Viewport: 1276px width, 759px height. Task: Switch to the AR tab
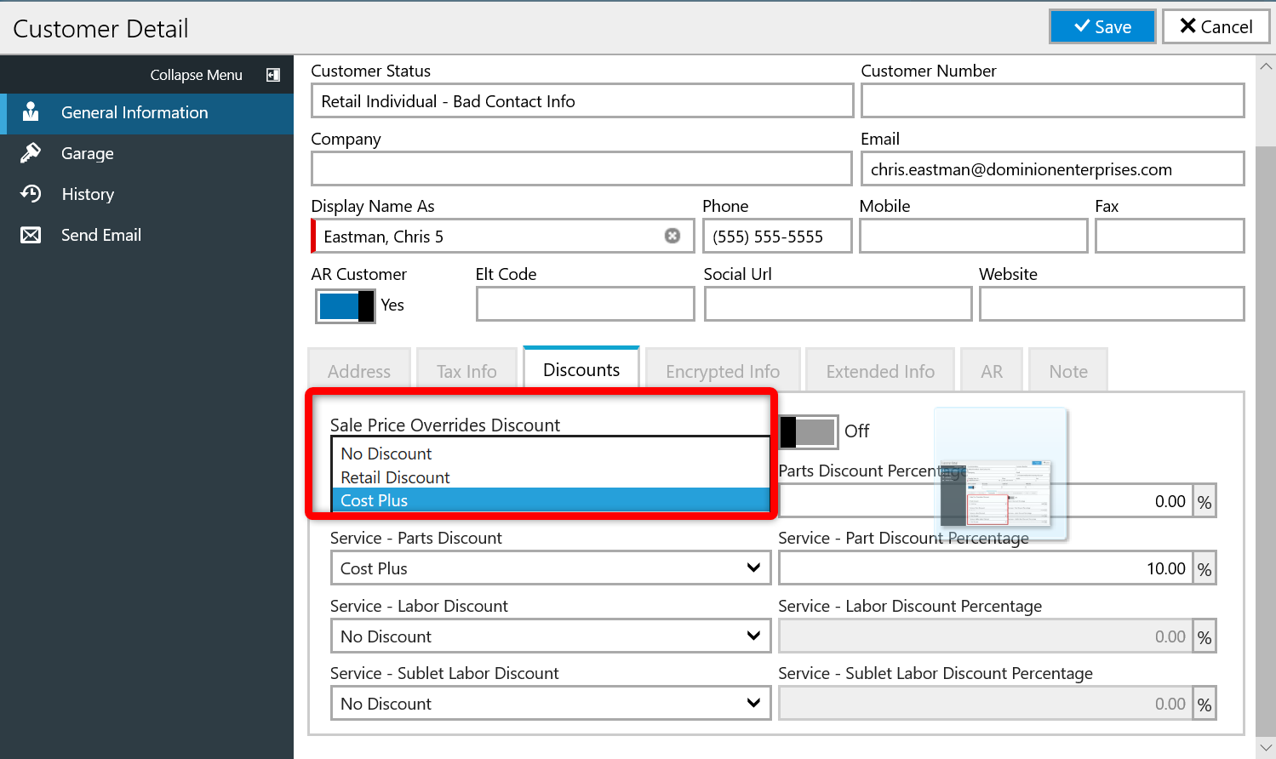tap(992, 371)
